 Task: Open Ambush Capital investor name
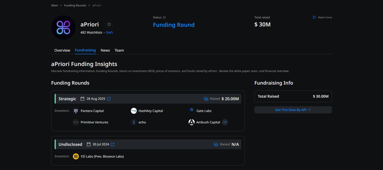pyautogui.click(x=208, y=122)
